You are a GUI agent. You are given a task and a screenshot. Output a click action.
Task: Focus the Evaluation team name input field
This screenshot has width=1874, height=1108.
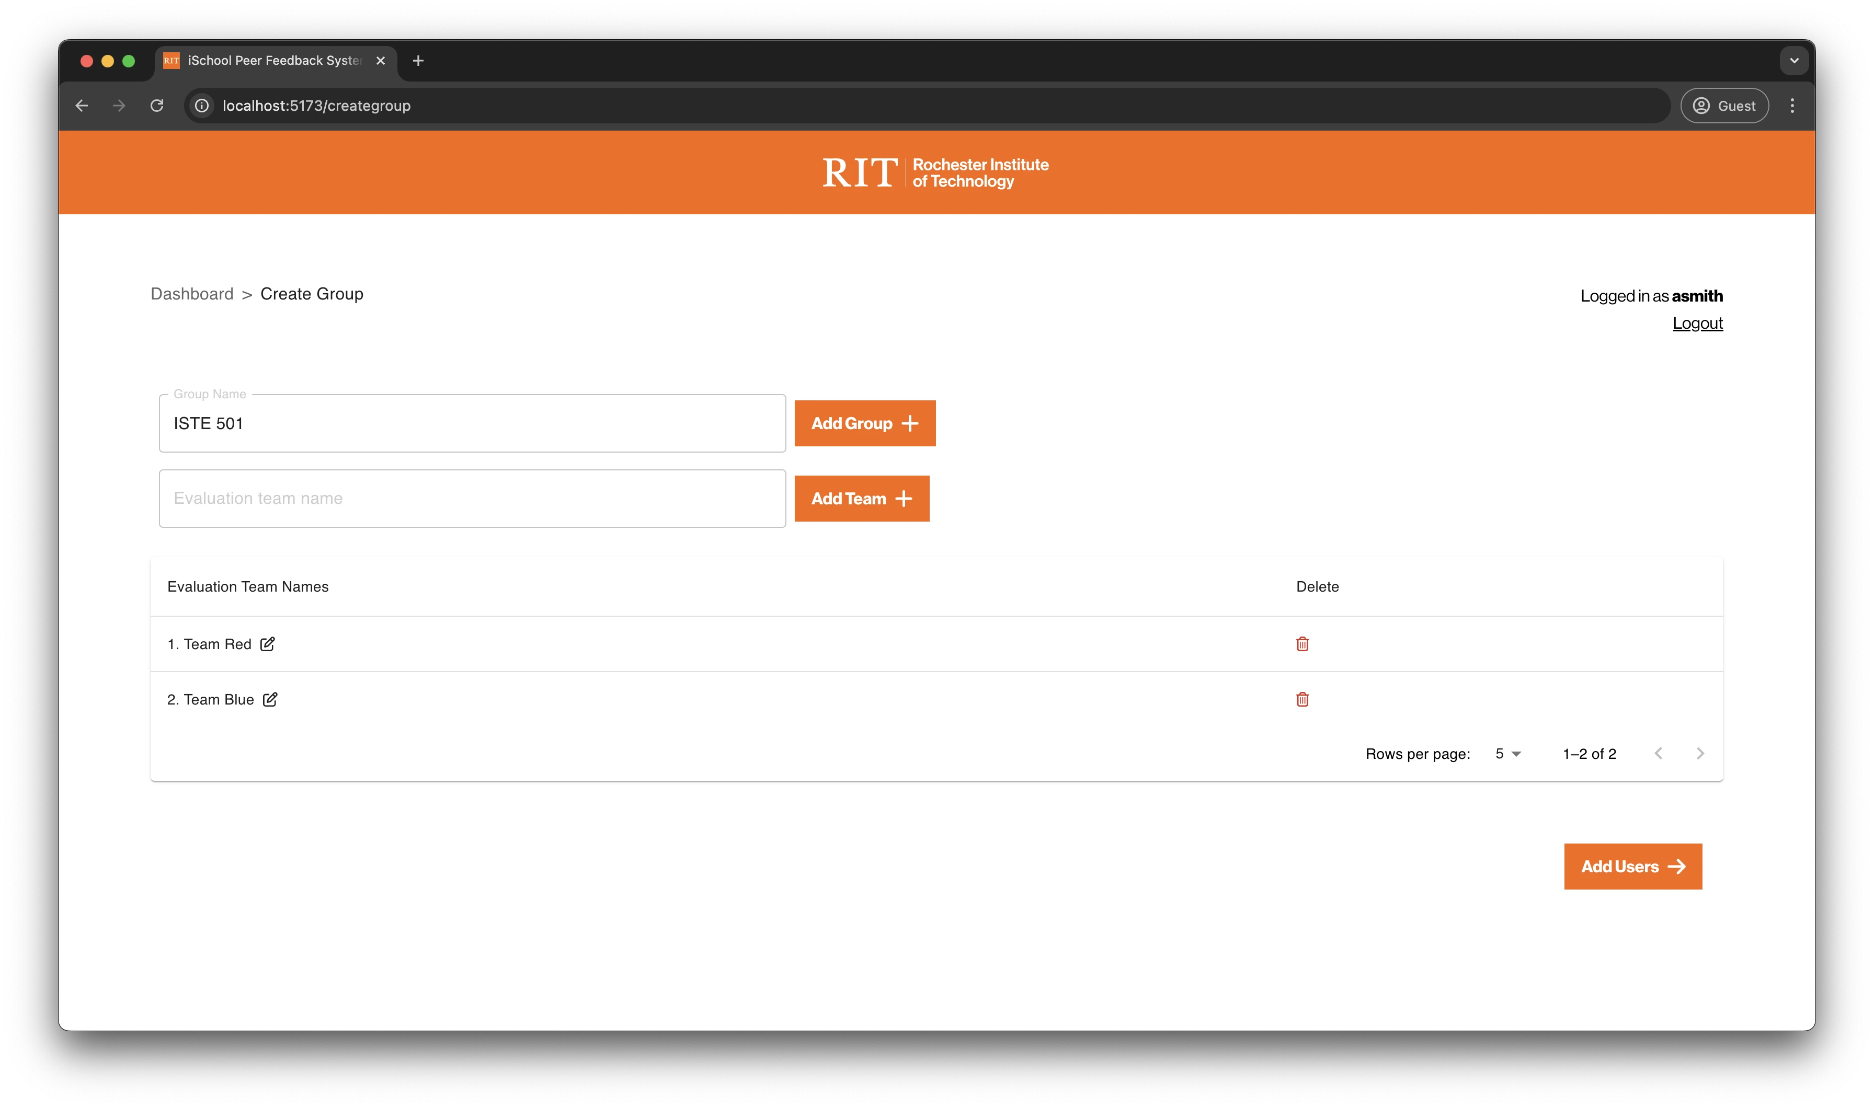click(x=472, y=499)
